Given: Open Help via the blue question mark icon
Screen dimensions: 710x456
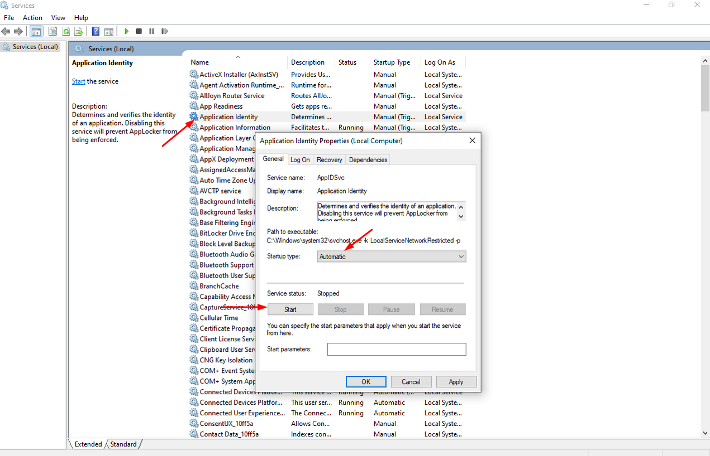Looking at the screenshot, I should coord(96,31).
